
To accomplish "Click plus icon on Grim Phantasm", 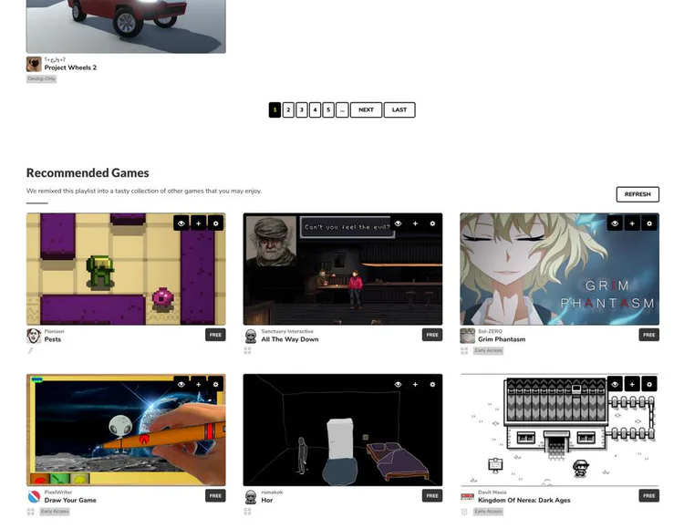I will [x=632, y=223].
